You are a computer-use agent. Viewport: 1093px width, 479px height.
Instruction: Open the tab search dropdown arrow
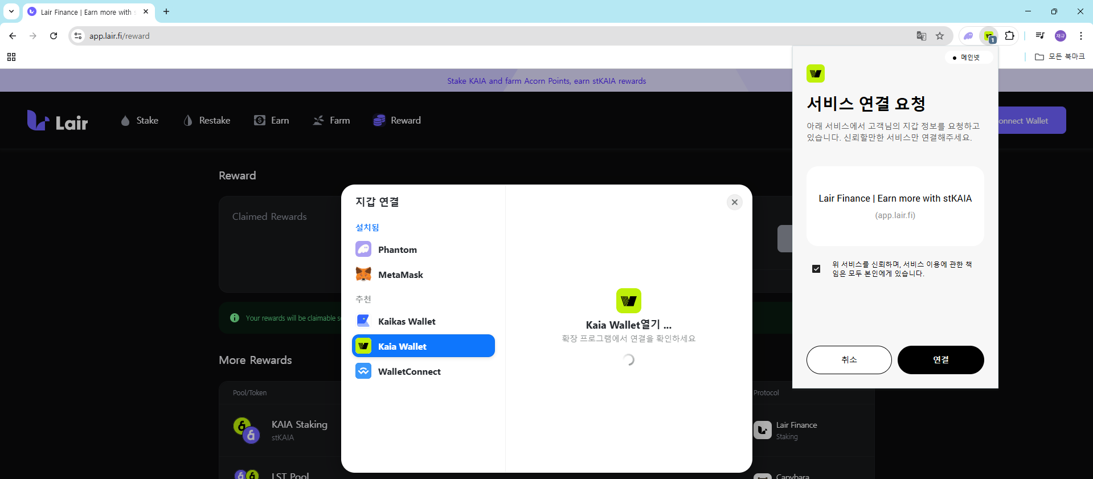(x=11, y=11)
